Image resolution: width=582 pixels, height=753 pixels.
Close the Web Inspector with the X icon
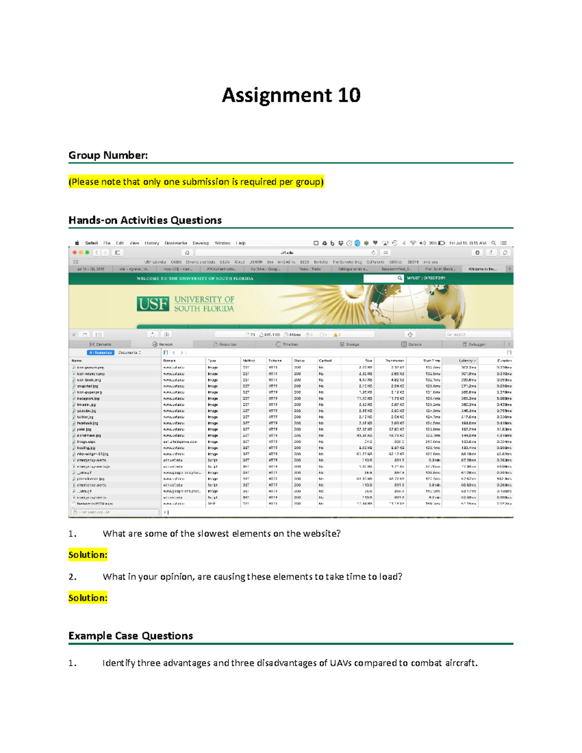(x=74, y=335)
